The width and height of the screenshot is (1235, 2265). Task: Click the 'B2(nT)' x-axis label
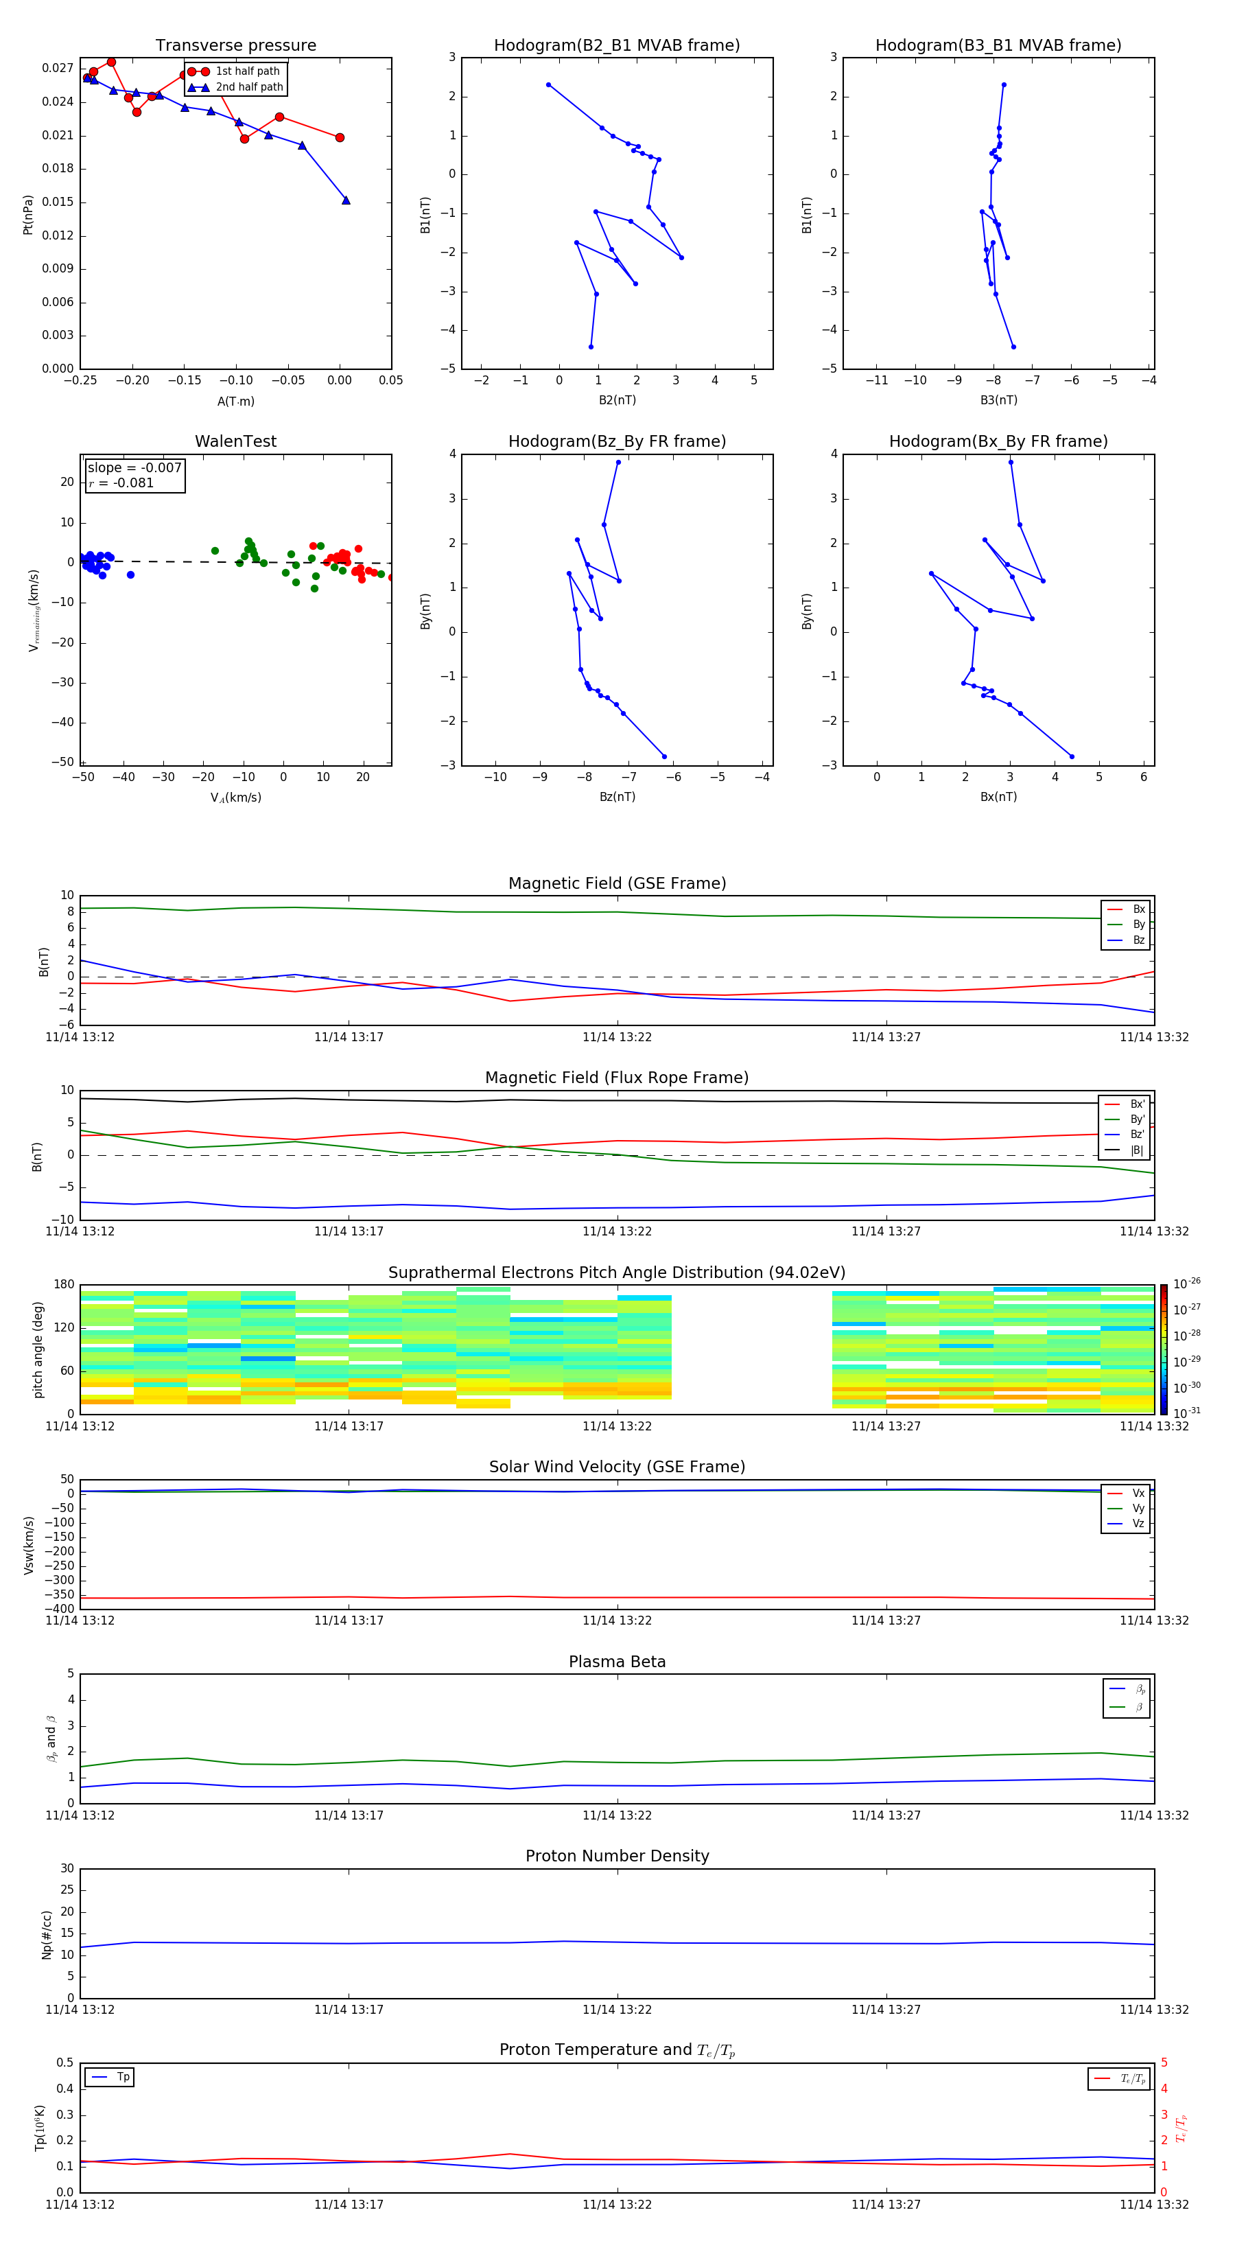click(x=617, y=400)
